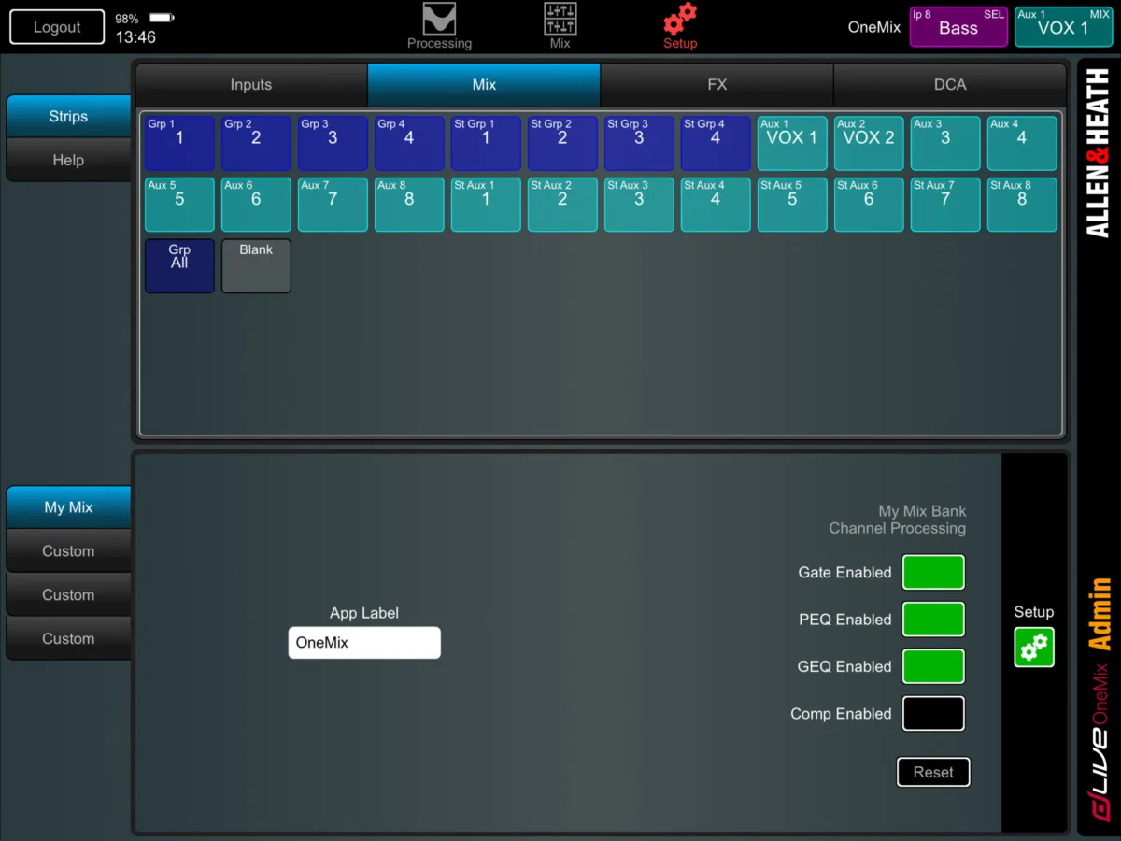
Task: Pick the St Aux 2 strip tile
Action: pyautogui.click(x=562, y=205)
